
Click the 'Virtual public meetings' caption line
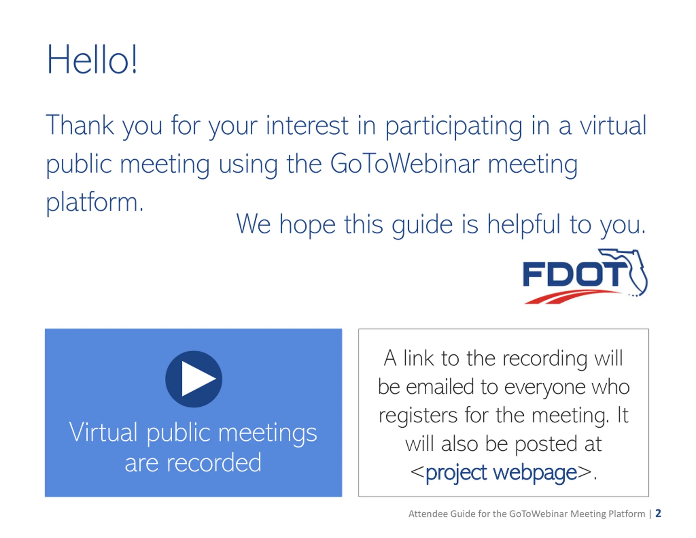pos(193,432)
